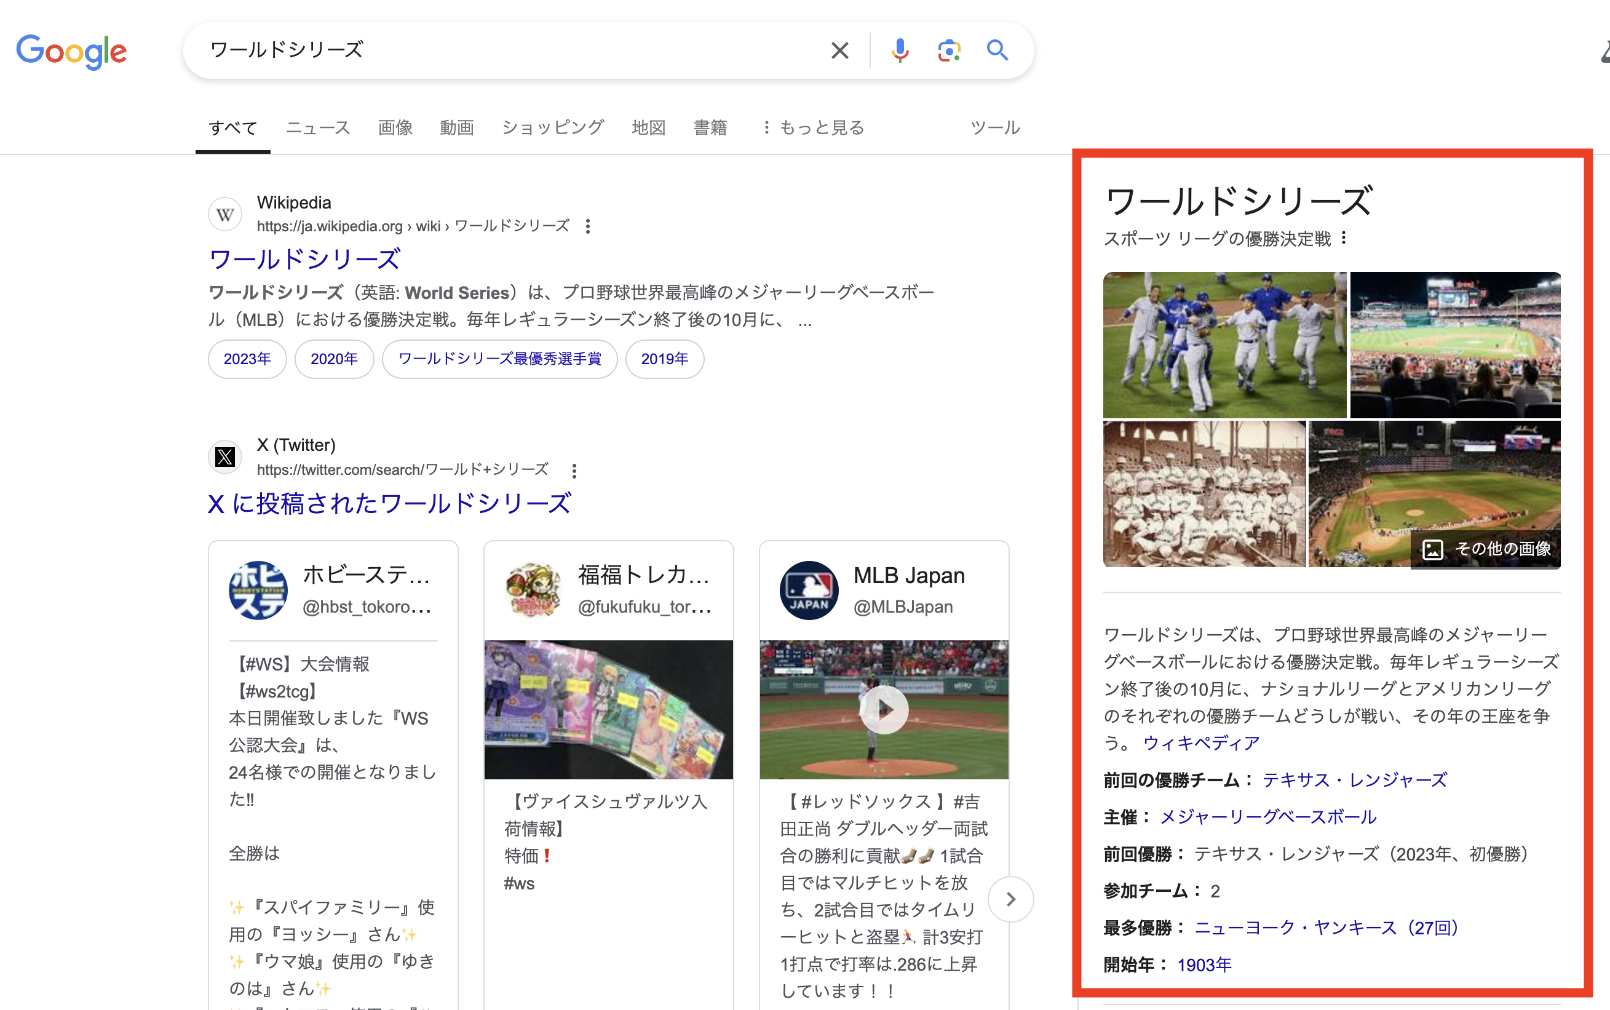Image resolution: width=1610 pixels, height=1010 pixels.
Task: Open the X (Twitter) result's three-dot menu
Action: [x=574, y=471]
